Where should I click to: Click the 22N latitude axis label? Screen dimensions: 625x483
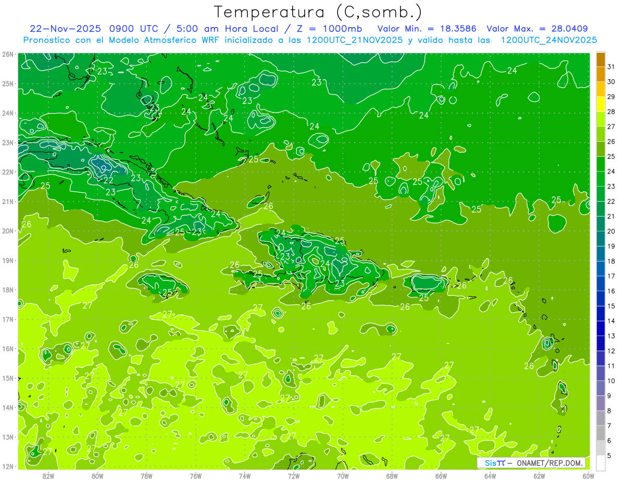tap(8, 172)
